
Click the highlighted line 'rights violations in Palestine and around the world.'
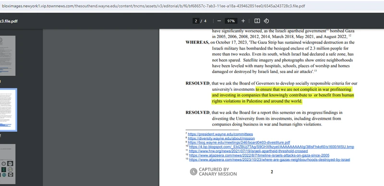(257, 101)
